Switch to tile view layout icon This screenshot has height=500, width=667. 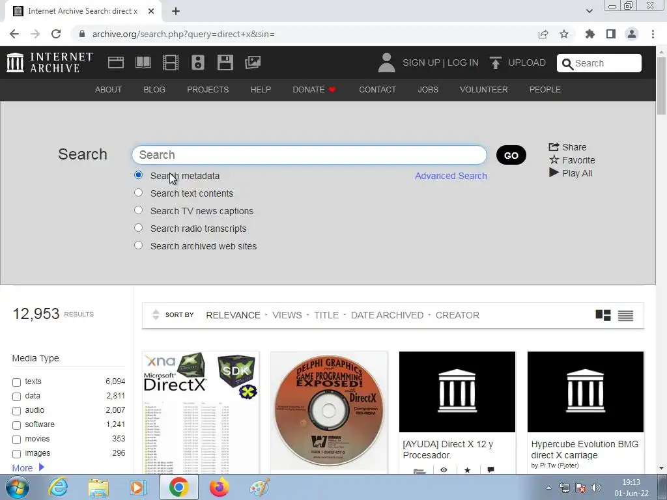point(603,315)
